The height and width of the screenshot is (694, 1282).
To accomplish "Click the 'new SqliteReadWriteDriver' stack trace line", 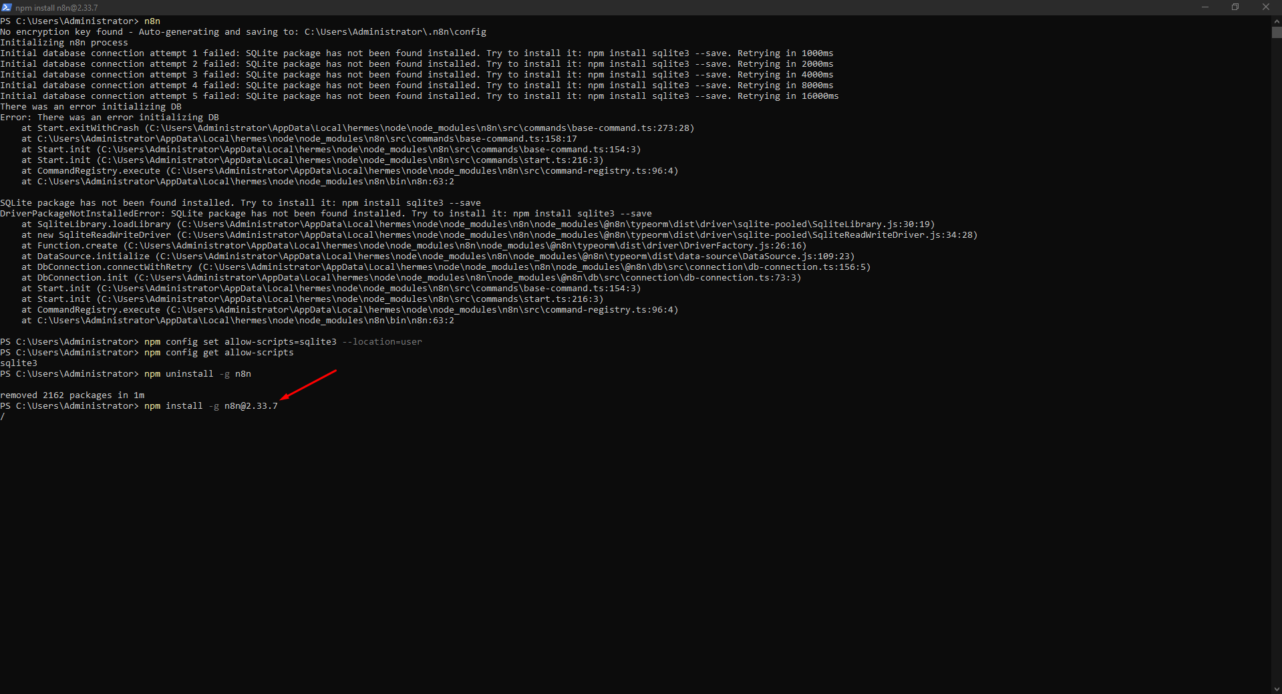I will tap(500, 235).
